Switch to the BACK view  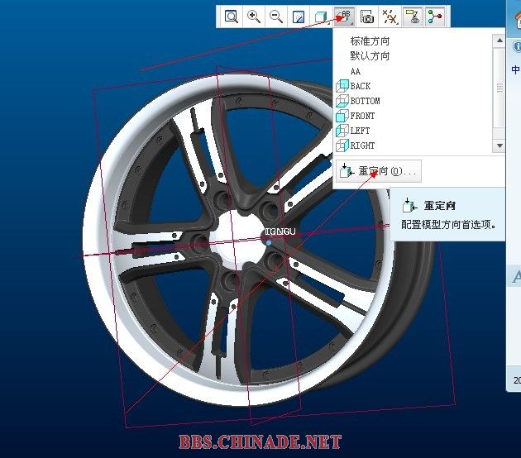point(353,86)
